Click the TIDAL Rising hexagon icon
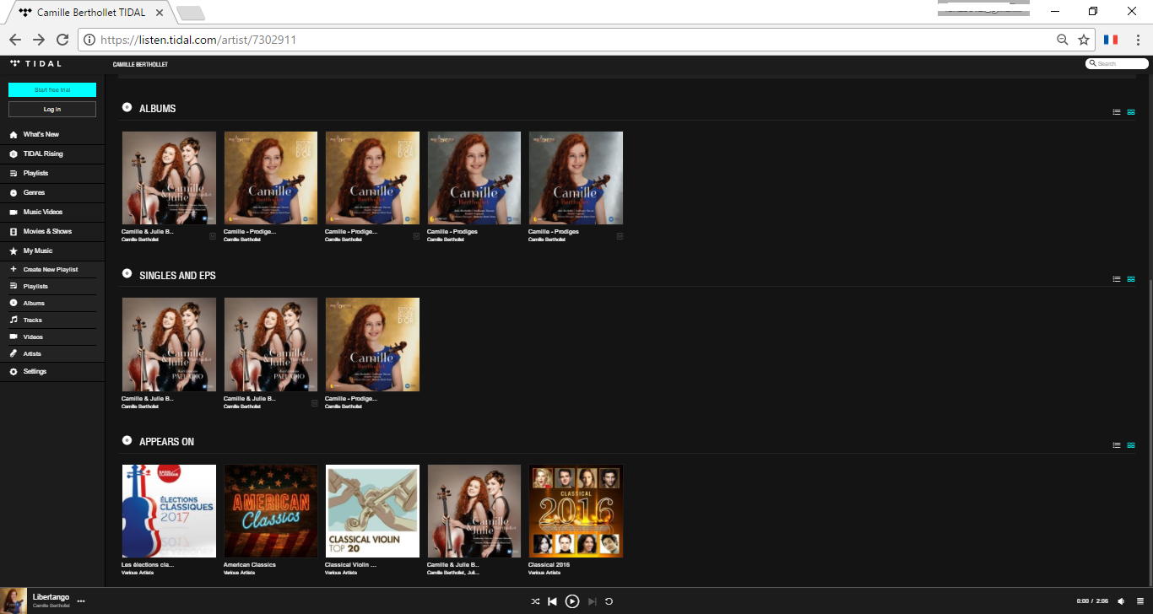The width and height of the screenshot is (1153, 614). (14, 153)
